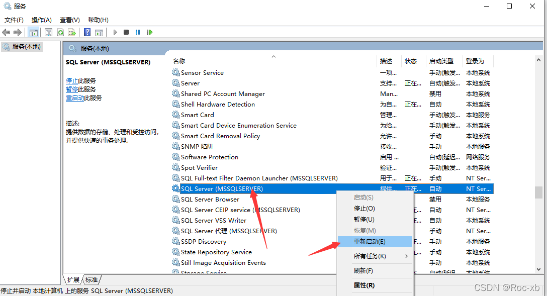Click gear icon of Spot Verifier
Screen dimensions: 547x296
pyautogui.click(x=175, y=167)
